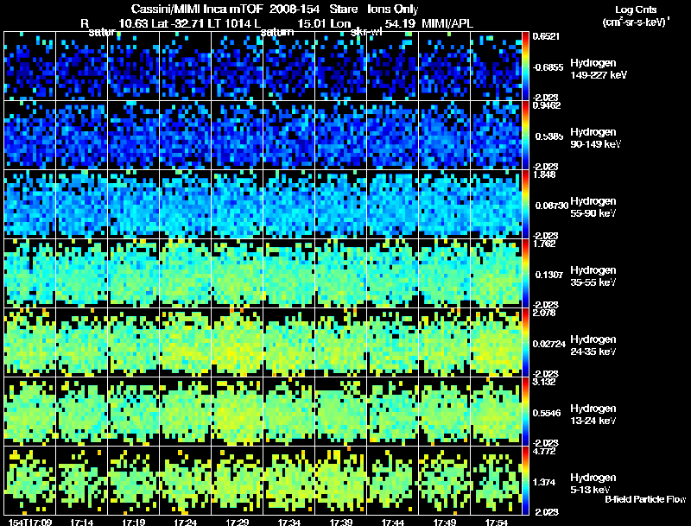The image size is (691, 526).
Task: Click the skr-wl marker label
Action: [366, 32]
